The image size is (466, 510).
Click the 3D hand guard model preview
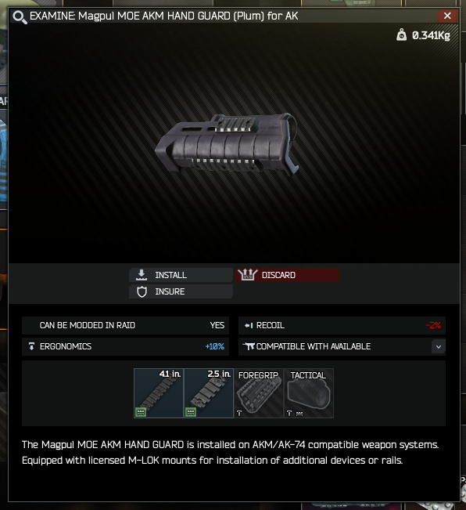point(227,144)
